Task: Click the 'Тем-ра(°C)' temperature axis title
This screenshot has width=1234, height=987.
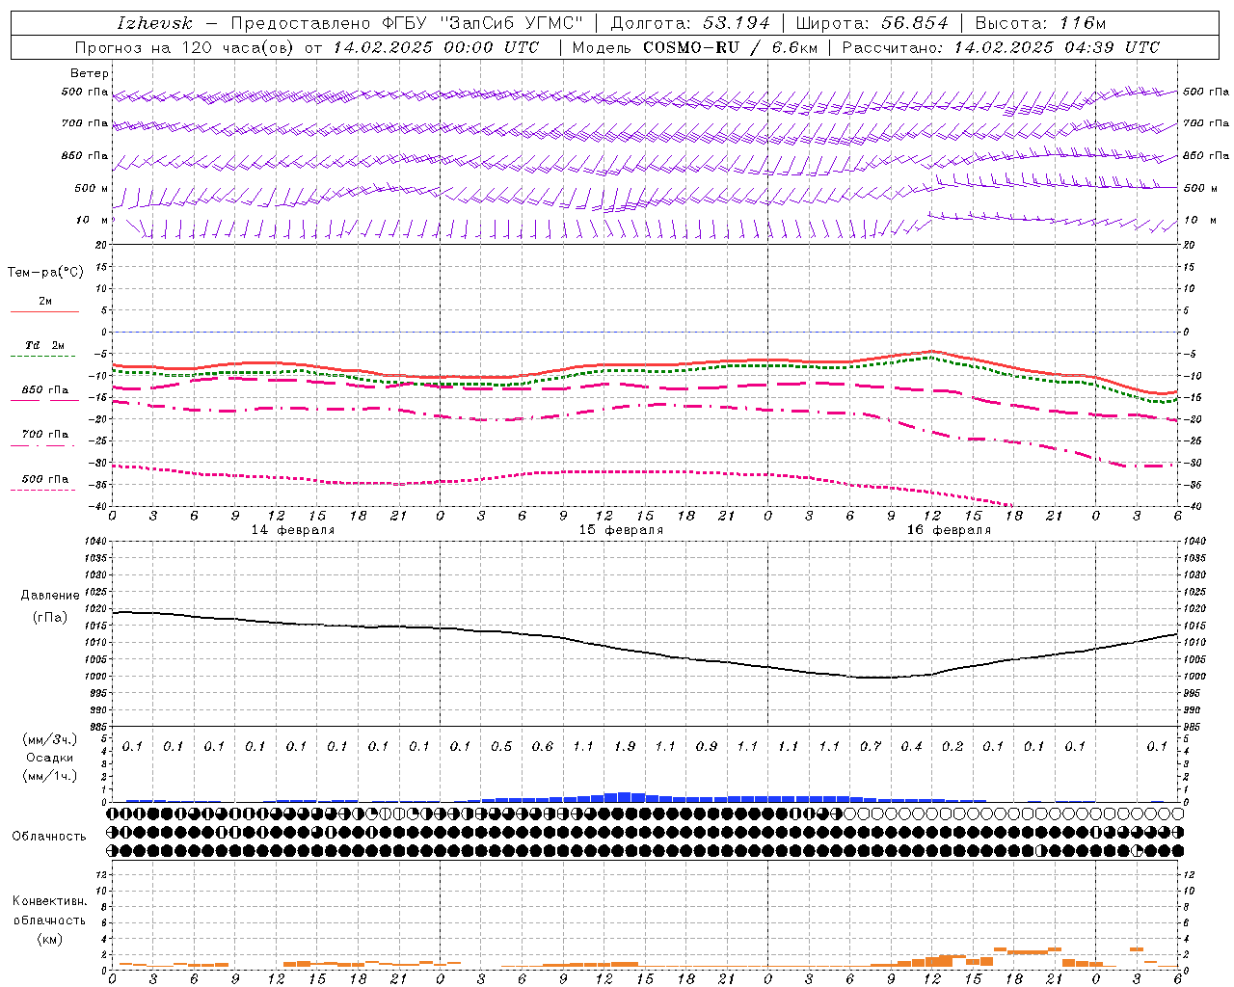Action: pos(45,273)
